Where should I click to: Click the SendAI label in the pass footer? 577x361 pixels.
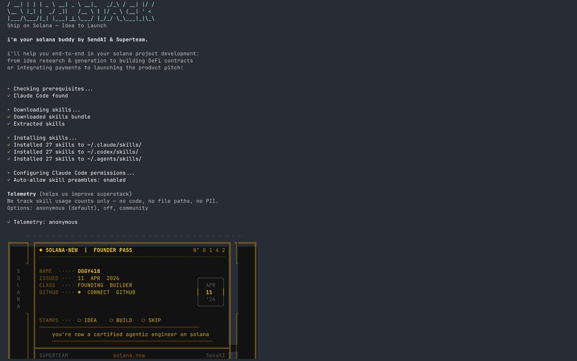215,356
